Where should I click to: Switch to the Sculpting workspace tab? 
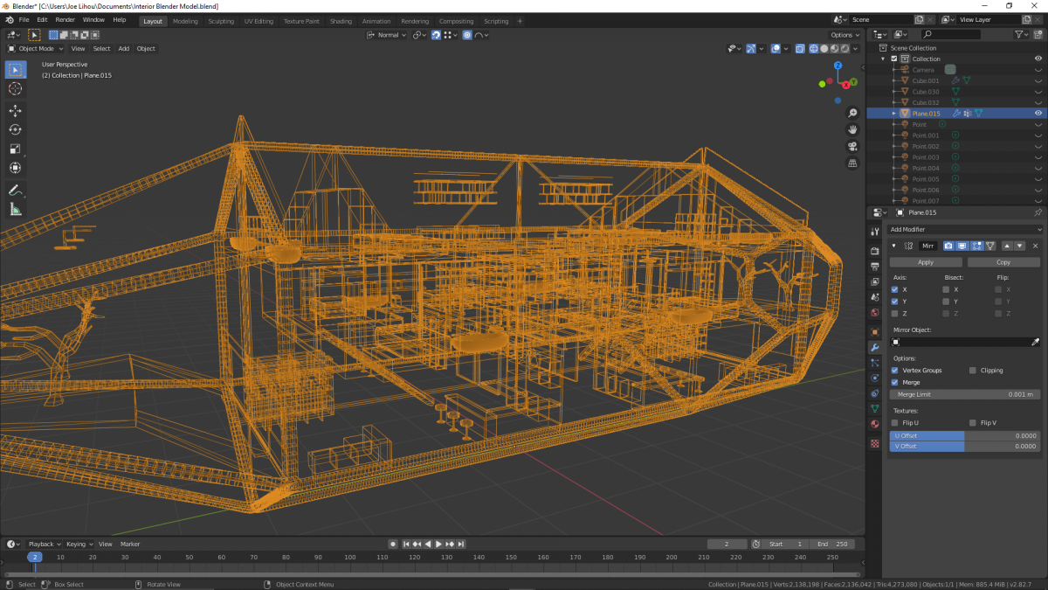click(x=220, y=21)
